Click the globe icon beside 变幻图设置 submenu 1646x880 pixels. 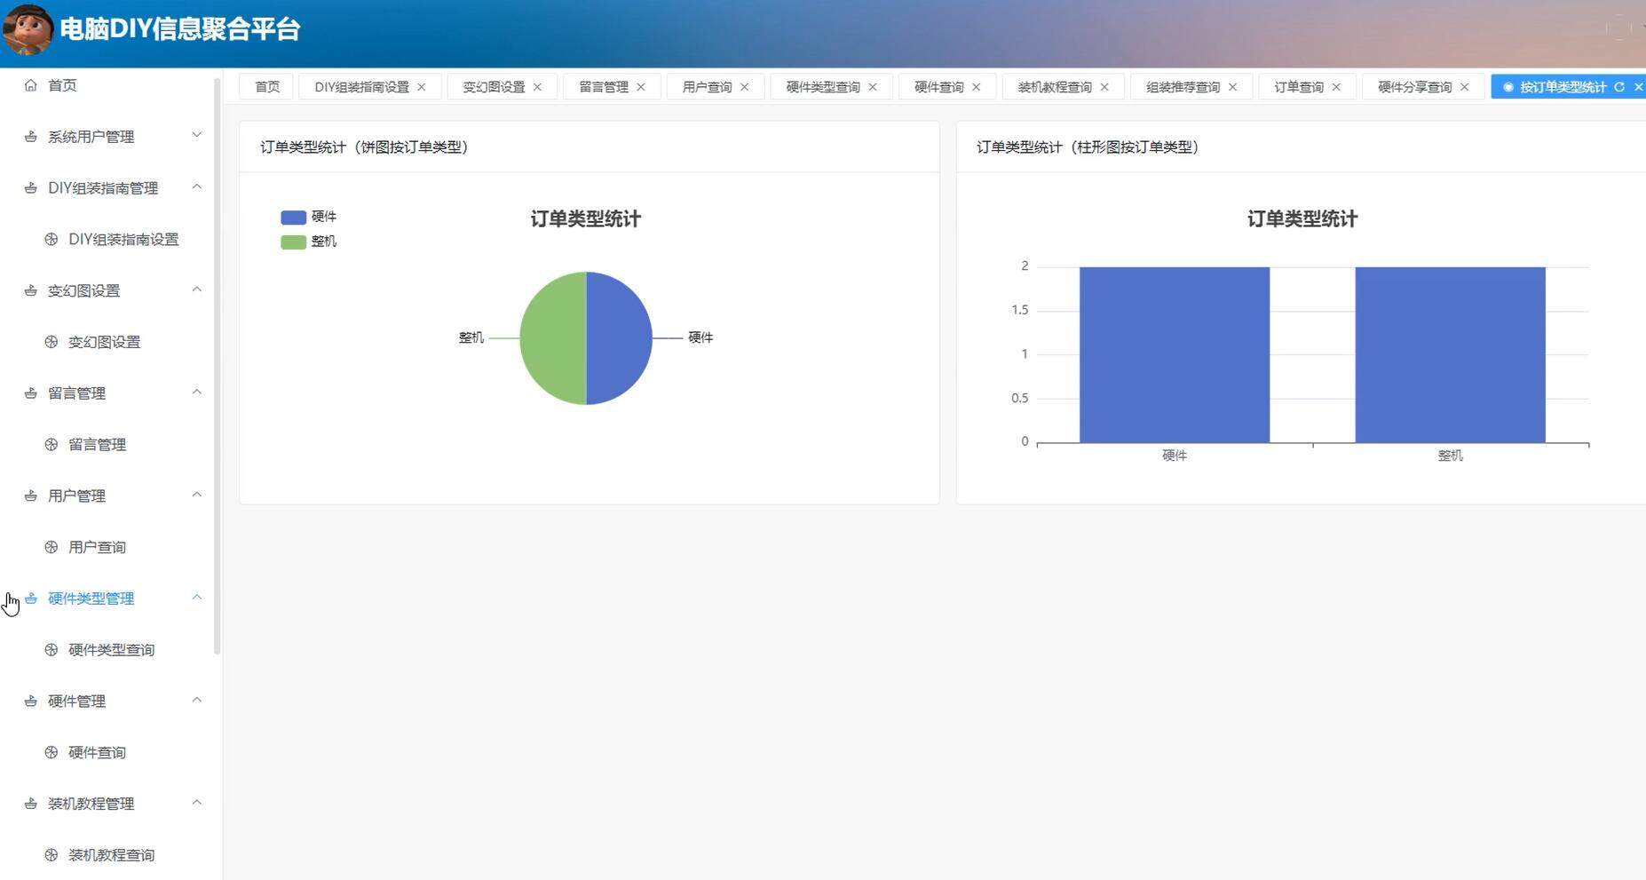(x=51, y=341)
